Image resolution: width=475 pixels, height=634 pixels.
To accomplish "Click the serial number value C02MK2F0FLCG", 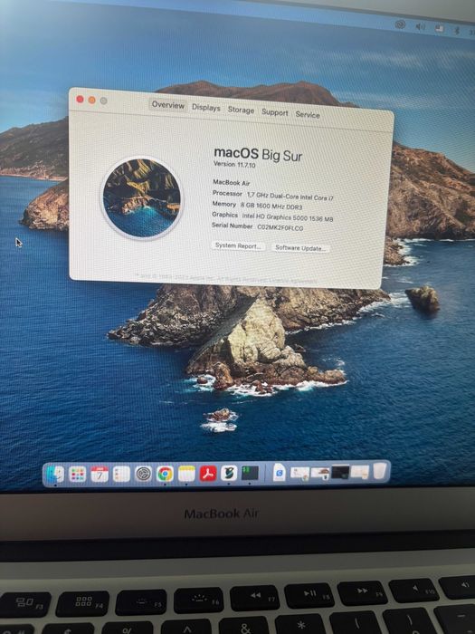I will 280,227.
